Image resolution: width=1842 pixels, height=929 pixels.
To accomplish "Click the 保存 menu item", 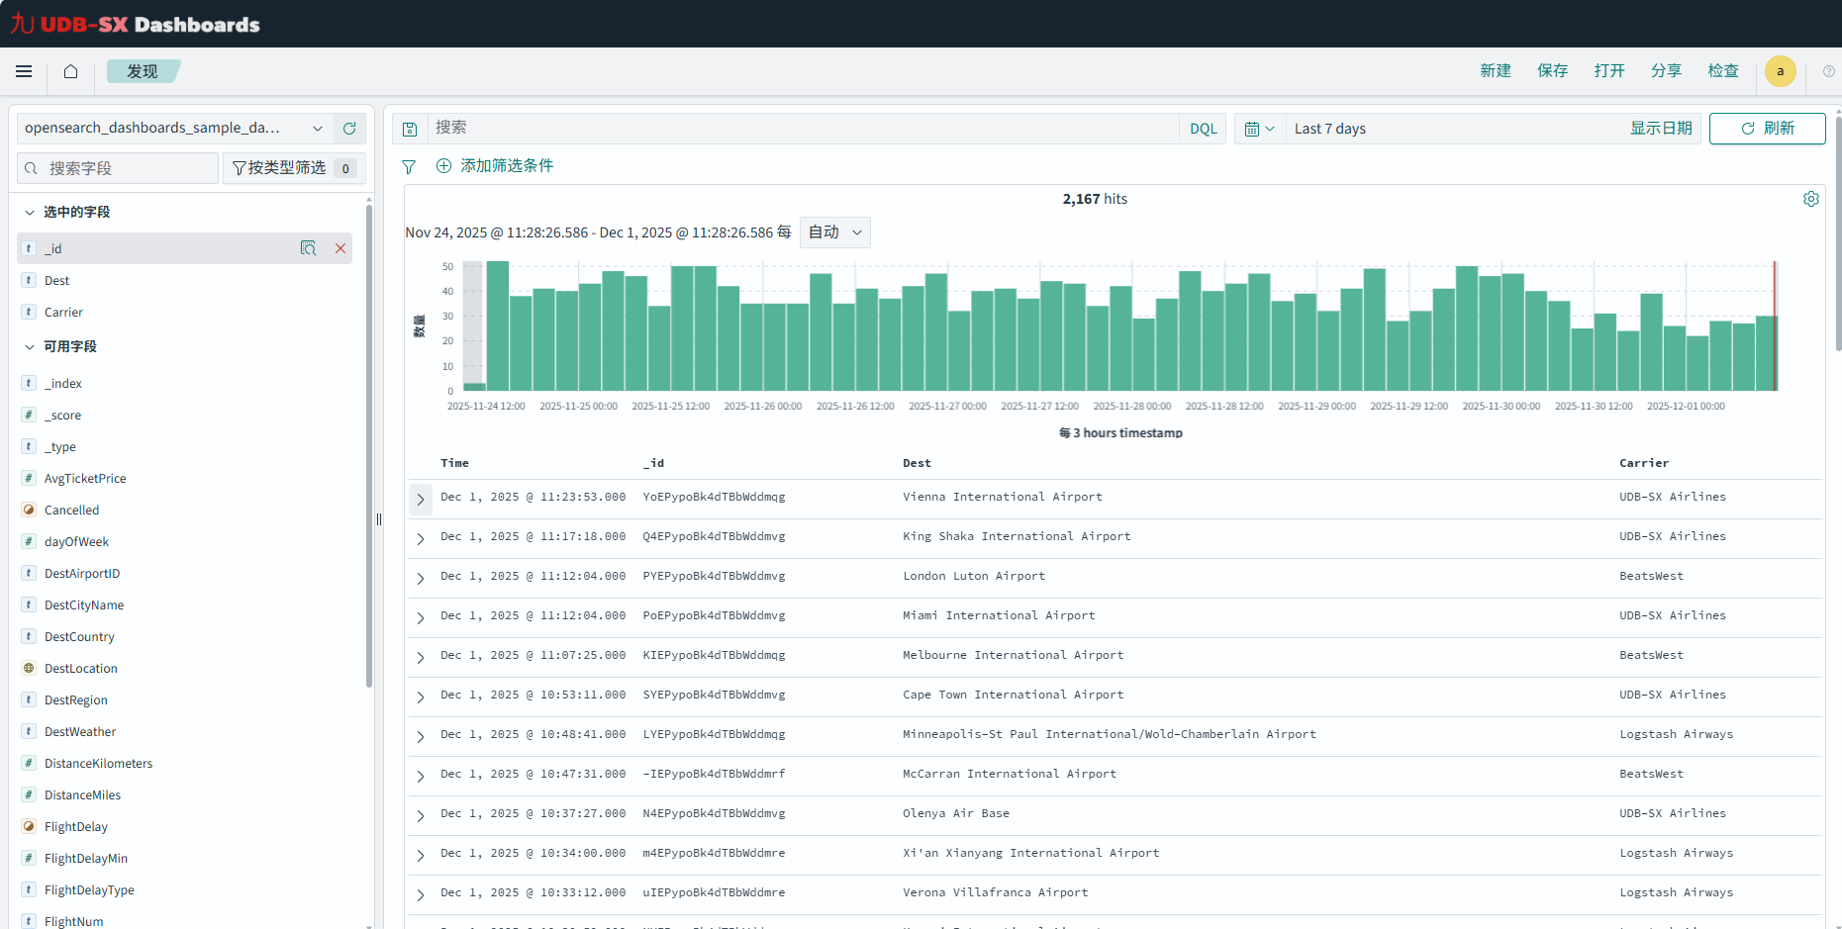I will click(1552, 71).
